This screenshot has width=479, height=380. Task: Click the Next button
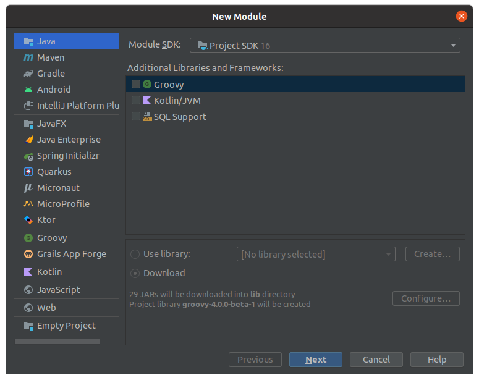tap(316, 360)
